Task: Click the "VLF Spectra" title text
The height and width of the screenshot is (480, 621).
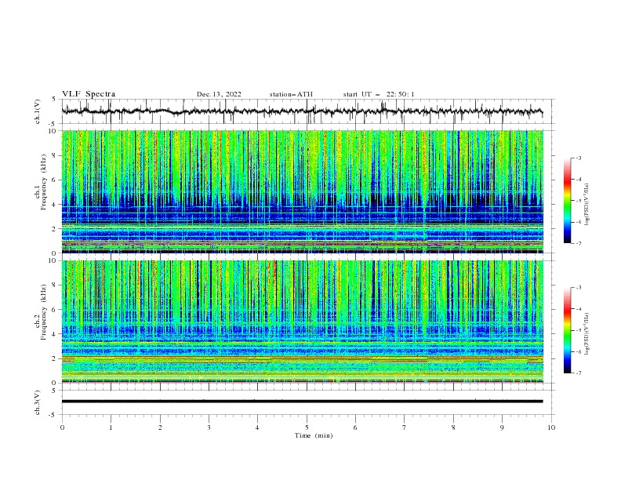Action: coord(89,94)
